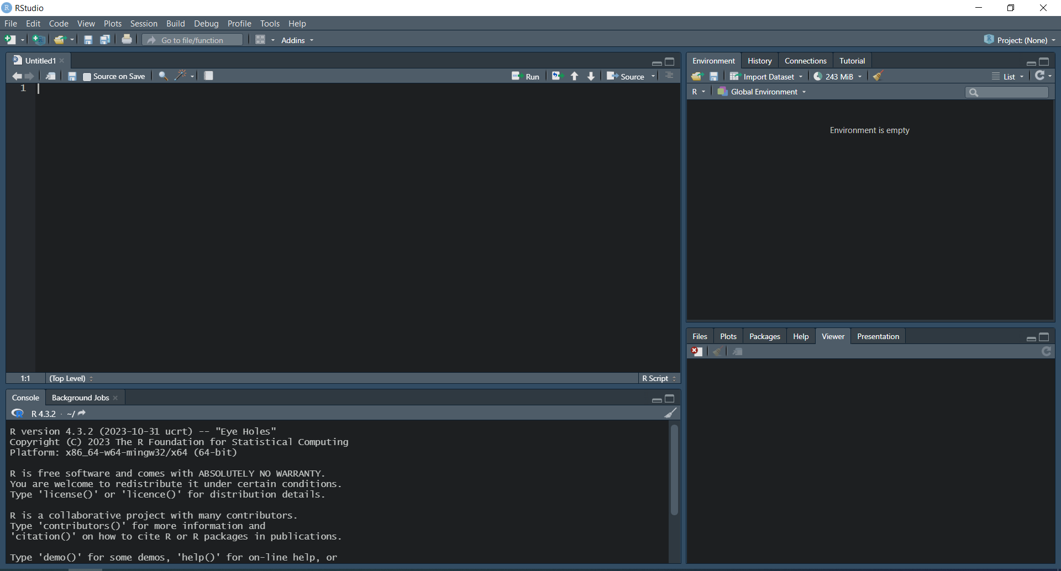Image resolution: width=1061 pixels, height=571 pixels.
Task: Close the Background Jobs tab
Action: pos(115,398)
